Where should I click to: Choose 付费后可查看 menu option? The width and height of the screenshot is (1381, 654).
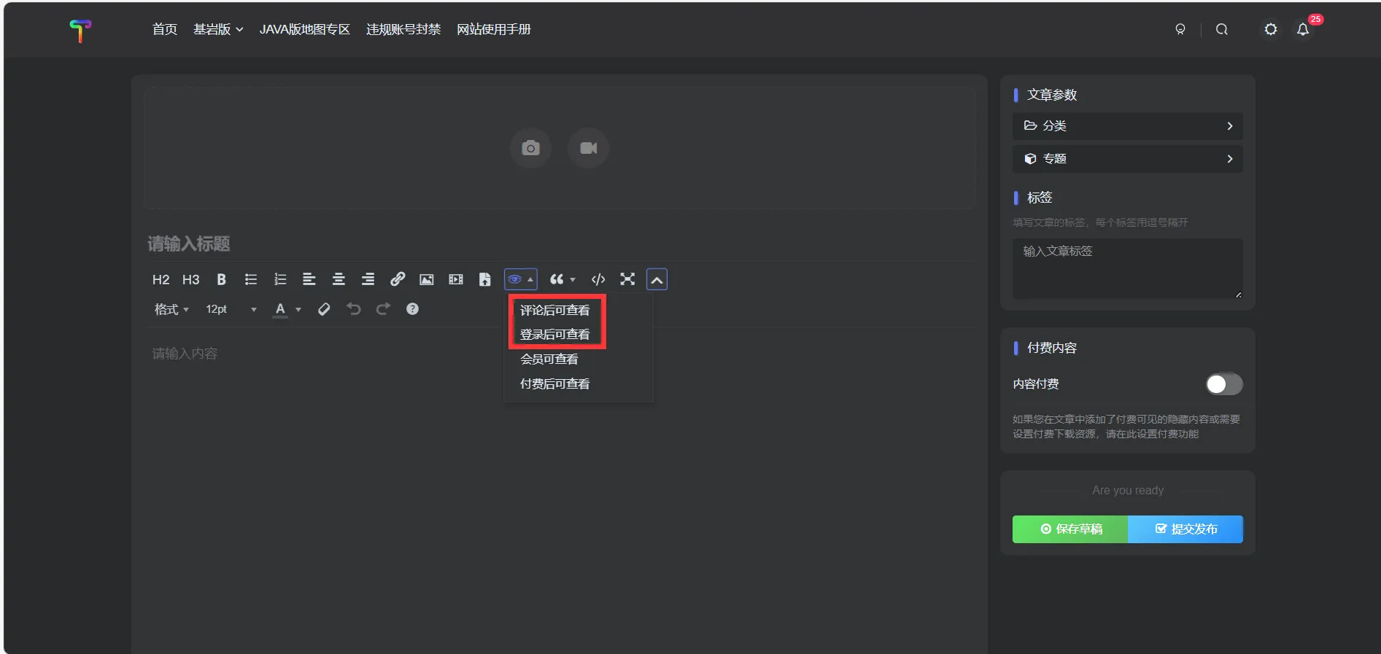click(x=554, y=384)
